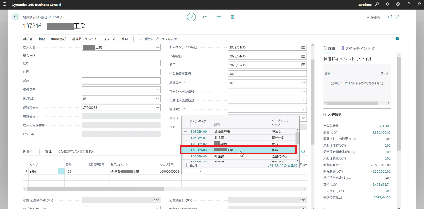Click the back arrow button
Image resolution: width=424 pixels, height=209 pixels.
(16, 16)
